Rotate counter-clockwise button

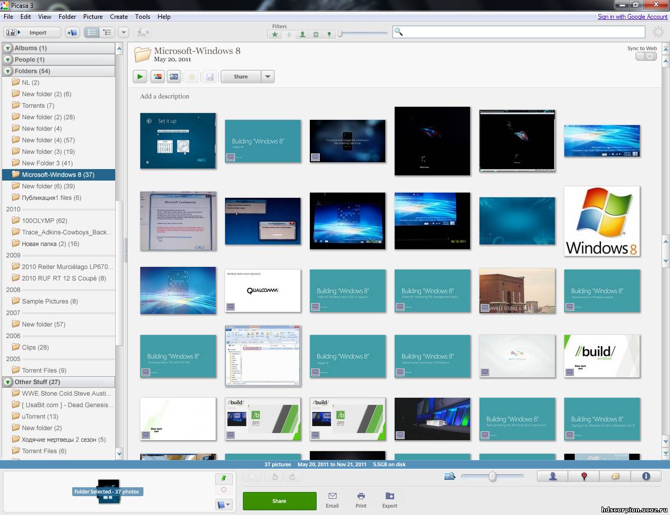click(275, 477)
